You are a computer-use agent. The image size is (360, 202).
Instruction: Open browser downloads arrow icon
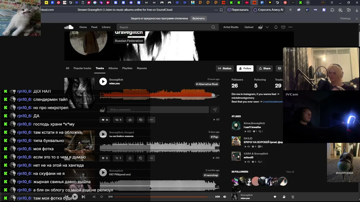(x=357, y=10)
